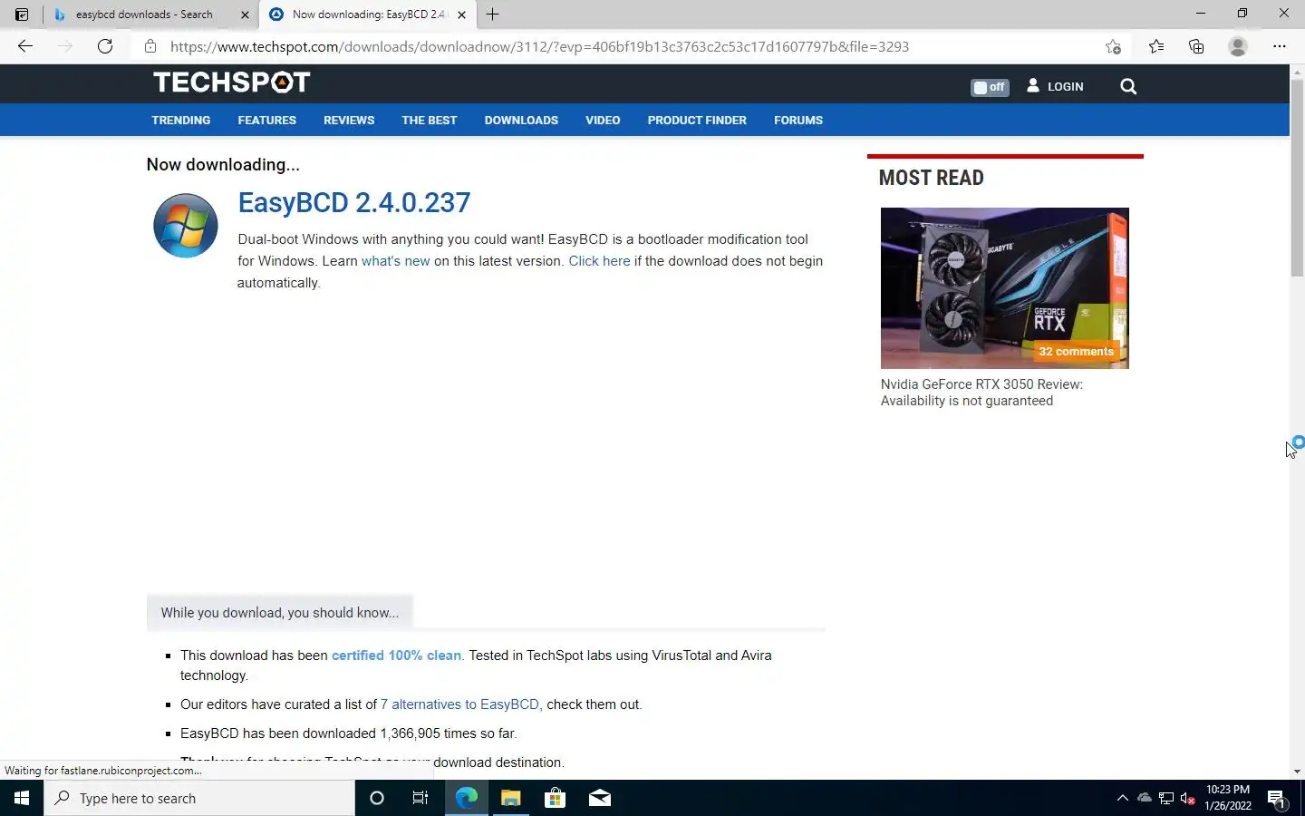Click the browser Back arrow
The height and width of the screenshot is (816, 1305).
pyautogui.click(x=25, y=46)
